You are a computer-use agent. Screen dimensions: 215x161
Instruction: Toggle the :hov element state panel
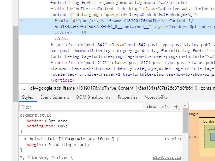coord(151,107)
